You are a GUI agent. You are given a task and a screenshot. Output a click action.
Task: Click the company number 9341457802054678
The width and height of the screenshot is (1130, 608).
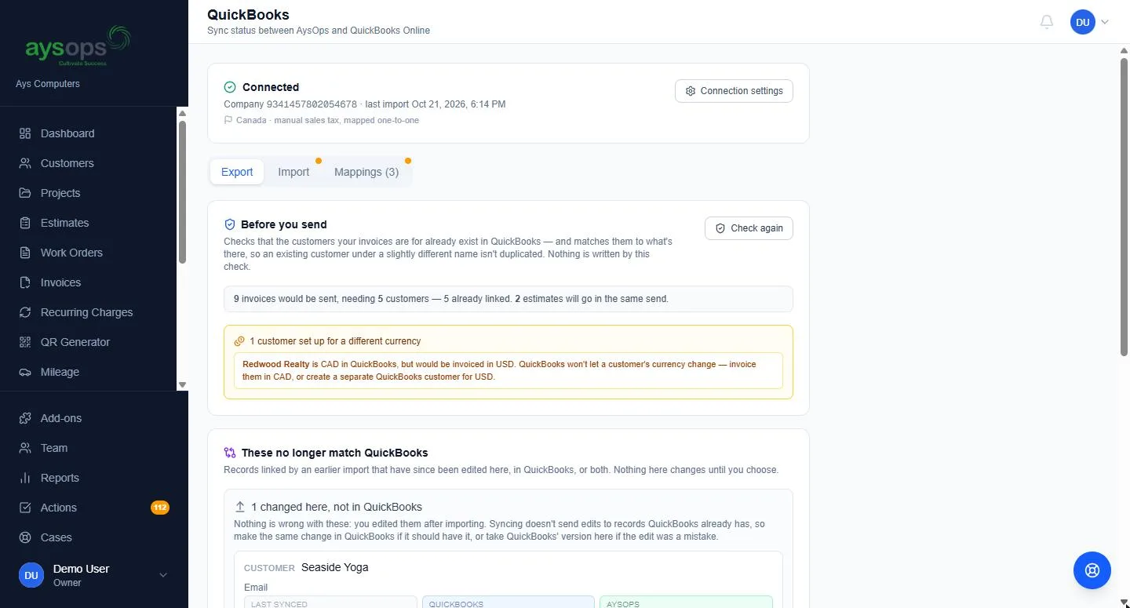coord(312,104)
